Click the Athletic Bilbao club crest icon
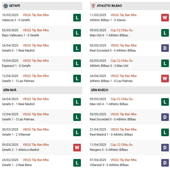Viewport: 170px width, 170px height. point(93,6)
